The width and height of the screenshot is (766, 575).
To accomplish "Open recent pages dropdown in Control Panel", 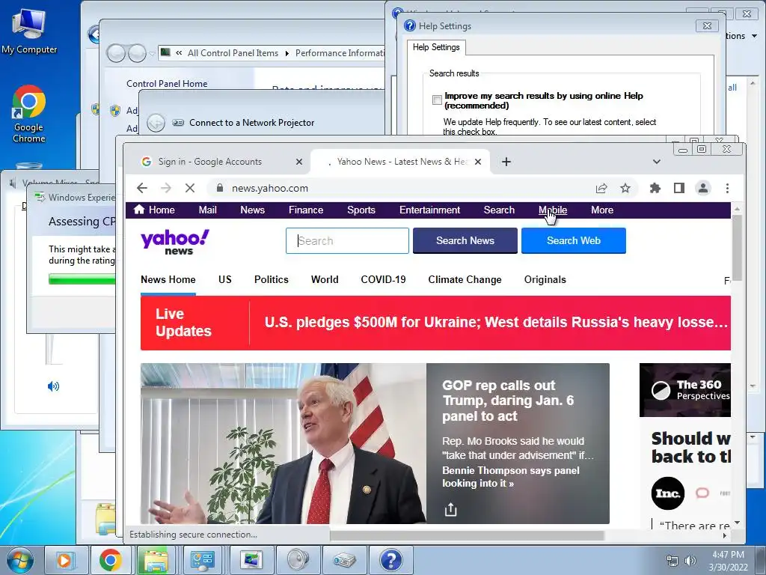I will [x=153, y=53].
